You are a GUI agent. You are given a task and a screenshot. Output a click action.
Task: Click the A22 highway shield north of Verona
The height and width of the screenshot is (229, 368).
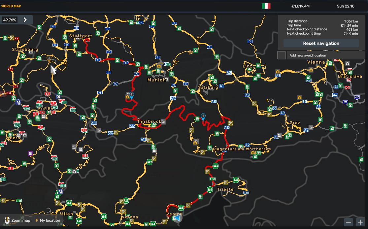(150, 162)
